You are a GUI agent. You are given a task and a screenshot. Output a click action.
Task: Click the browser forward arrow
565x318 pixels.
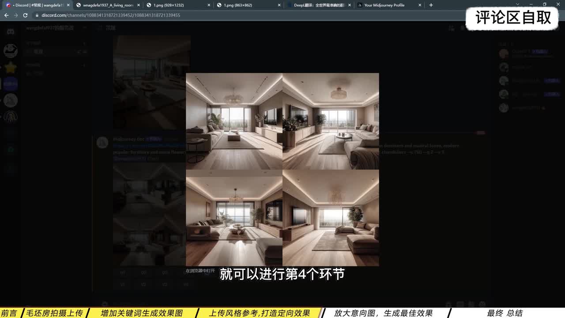[x=16, y=15]
